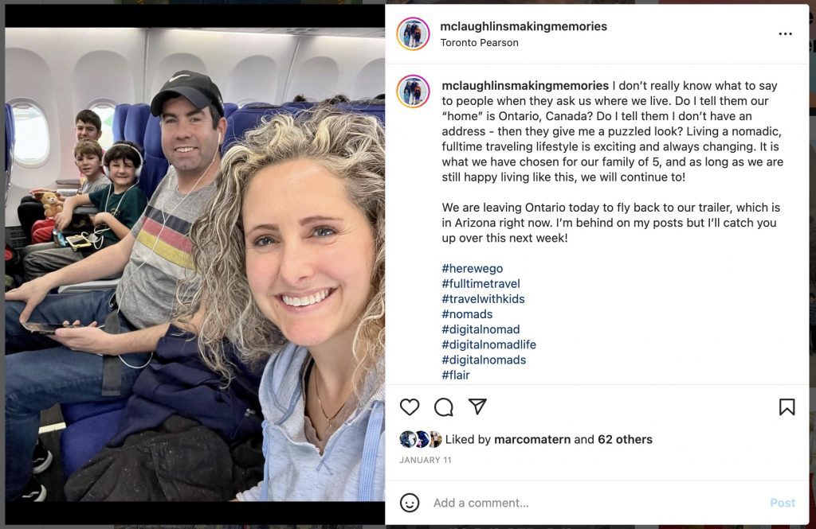This screenshot has width=816, height=529.
Task: Click the caption profile avatar
Action: pyautogui.click(x=414, y=91)
